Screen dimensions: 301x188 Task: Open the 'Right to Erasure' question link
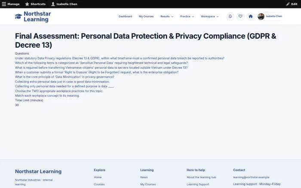click(x=97, y=72)
